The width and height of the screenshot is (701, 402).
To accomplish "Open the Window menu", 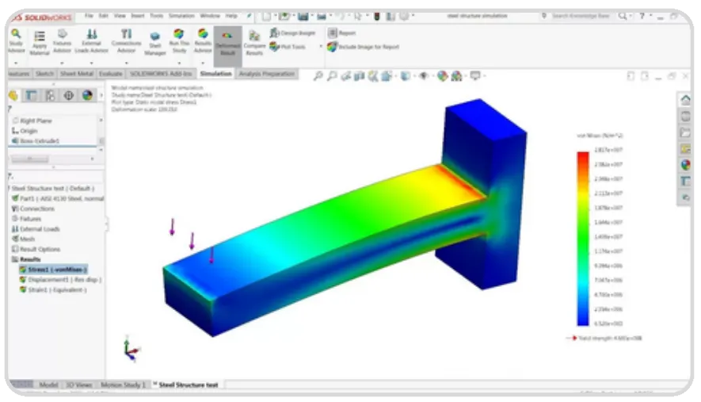I will click(x=210, y=16).
